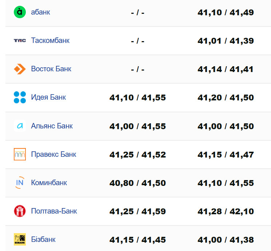Click the green абанк logo icon
Viewport: 271px width, 251px height.
(x=20, y=12)
